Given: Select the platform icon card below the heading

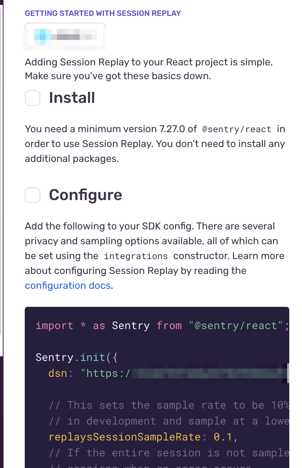Looking at the screenshot, I should click(x=65, y=36).
